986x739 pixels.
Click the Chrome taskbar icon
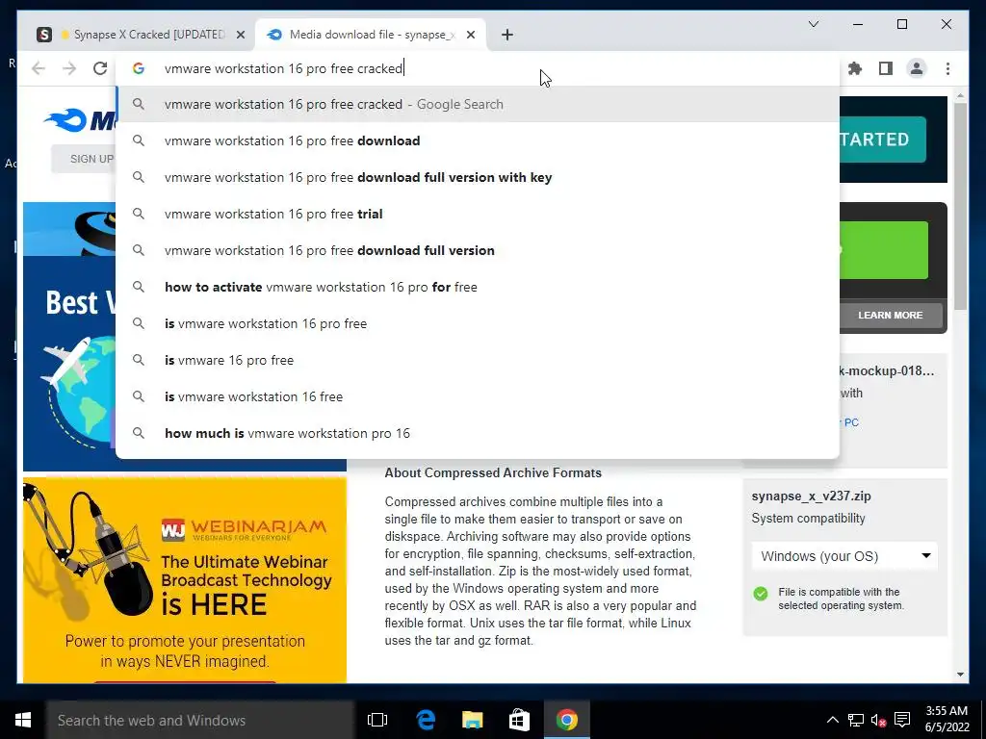(566, 720)
